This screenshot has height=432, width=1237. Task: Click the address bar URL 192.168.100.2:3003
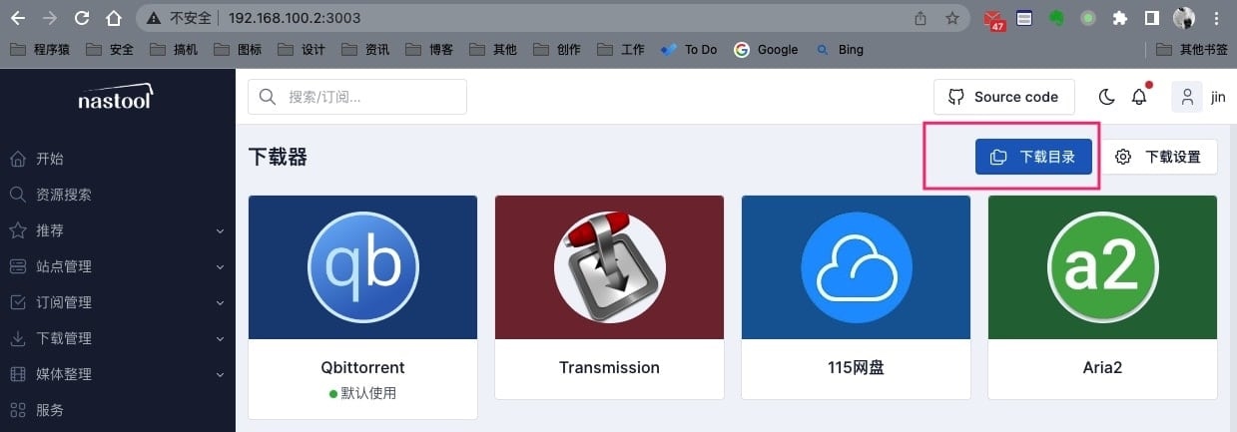(x=294, y=18)
